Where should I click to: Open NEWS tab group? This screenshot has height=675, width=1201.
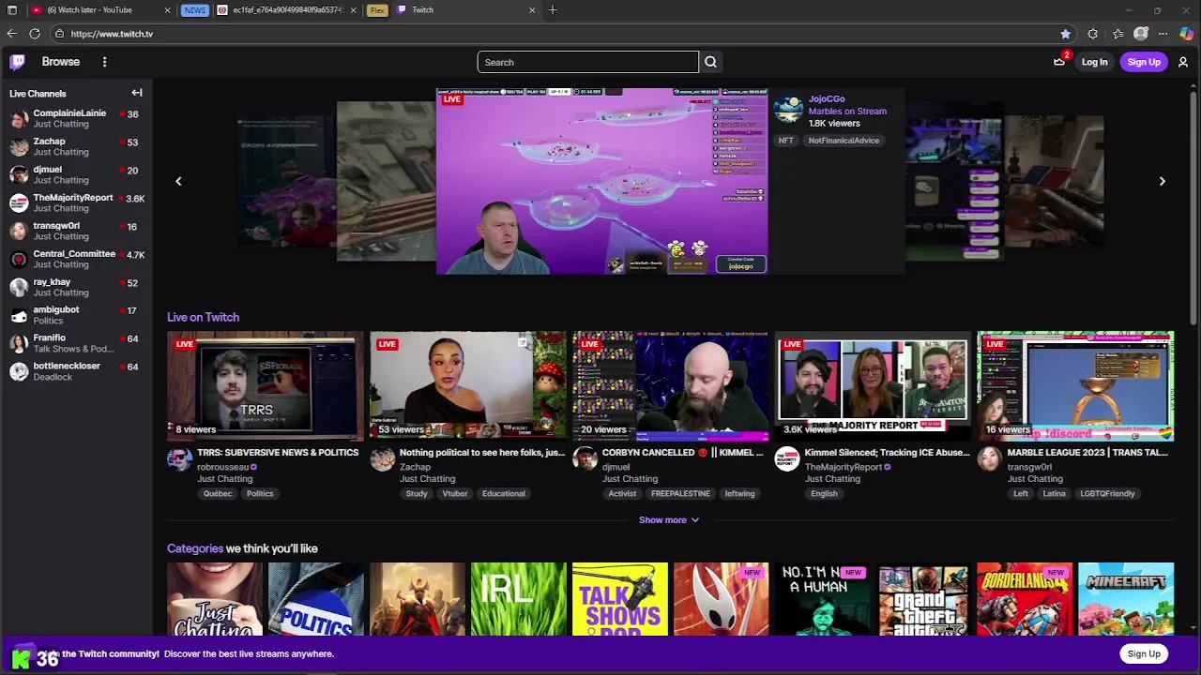pyautogui.click(x=194, y=10)
